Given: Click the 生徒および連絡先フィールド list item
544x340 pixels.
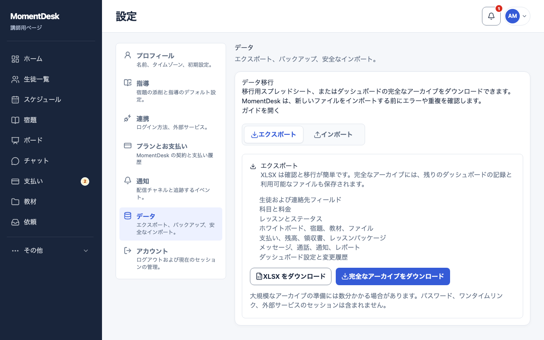Looking at the screenshot, I should pyautogui.click(x=300, y=200).
